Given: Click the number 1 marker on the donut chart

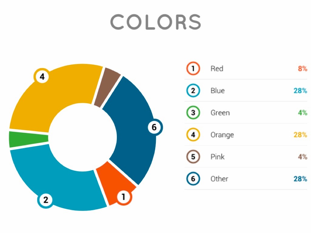Looking at the screenshot, I should (x=123, y=197).
